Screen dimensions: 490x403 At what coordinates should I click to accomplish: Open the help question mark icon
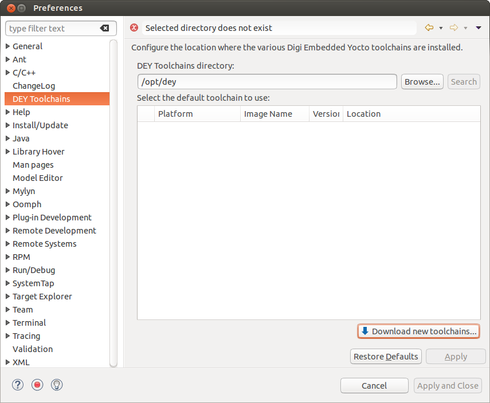(x=18, y=385)
